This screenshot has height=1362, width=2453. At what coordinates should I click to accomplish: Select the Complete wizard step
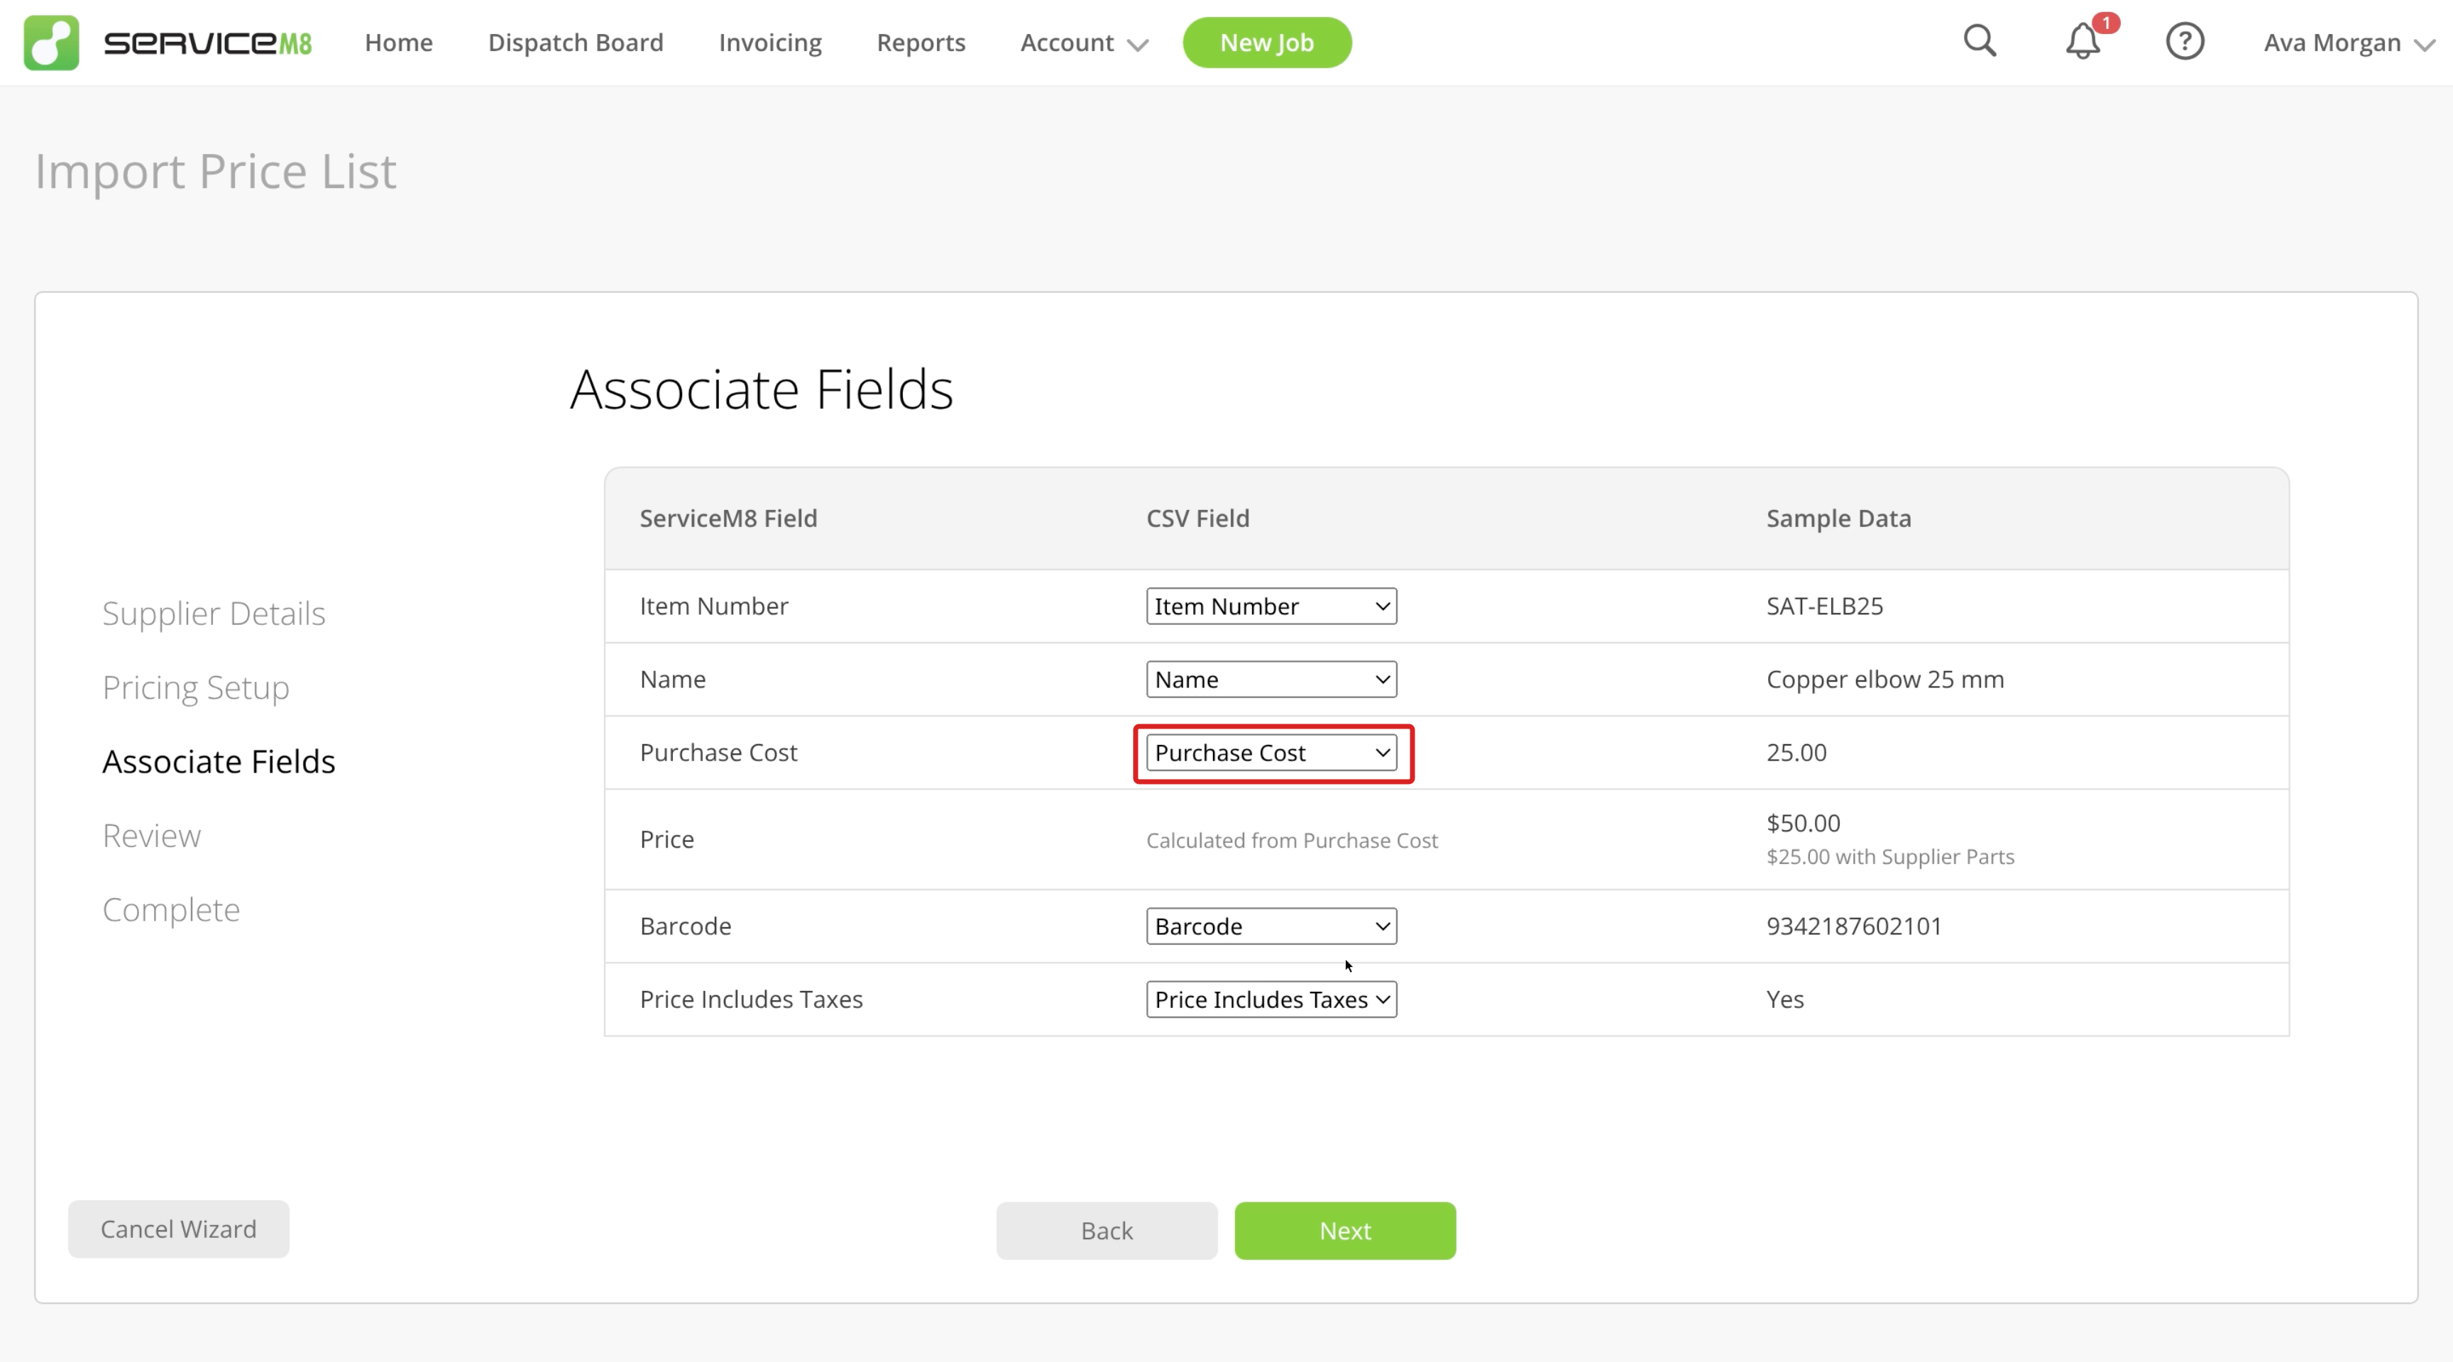click(170, 910)
